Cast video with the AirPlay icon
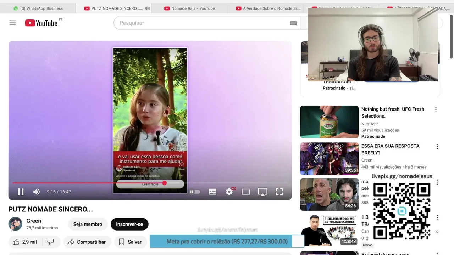This screenshot has height=255, width=454. [262, 192]
